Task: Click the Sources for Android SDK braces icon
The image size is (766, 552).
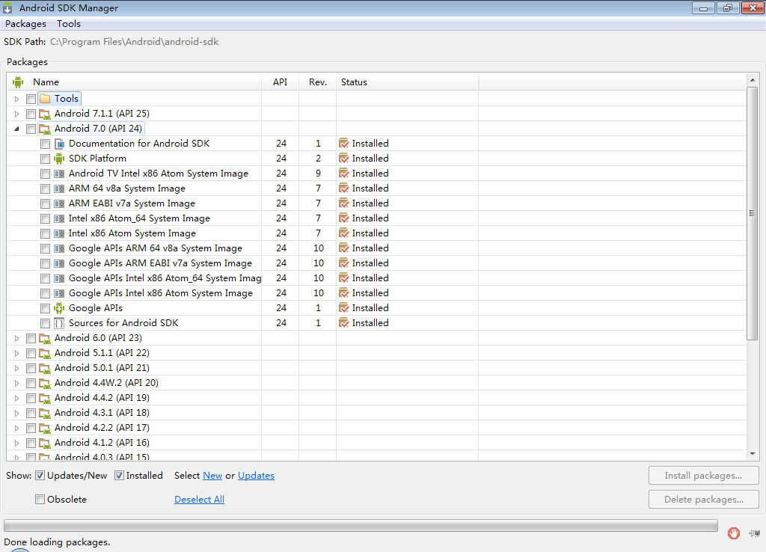Action: pos(59,323)
